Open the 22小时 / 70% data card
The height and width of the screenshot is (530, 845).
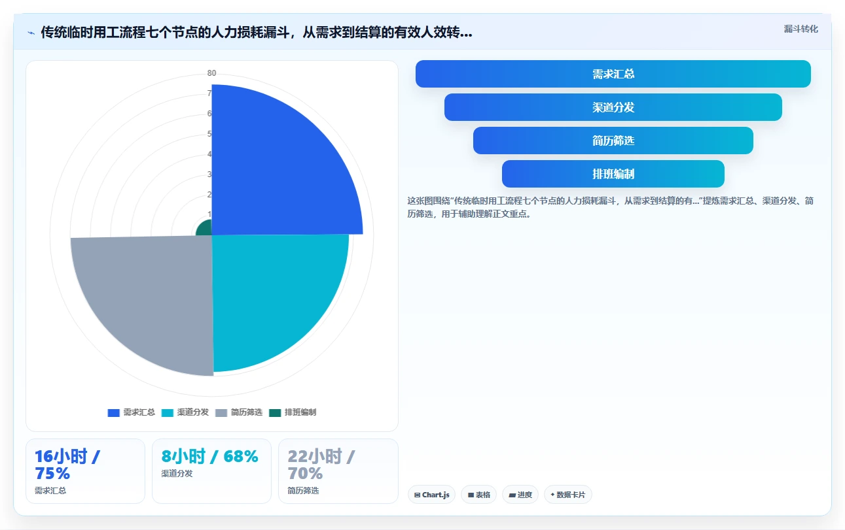(338, 471)
